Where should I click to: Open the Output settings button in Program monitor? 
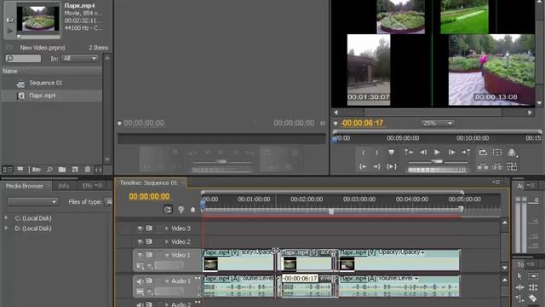[x=512, y=153]
